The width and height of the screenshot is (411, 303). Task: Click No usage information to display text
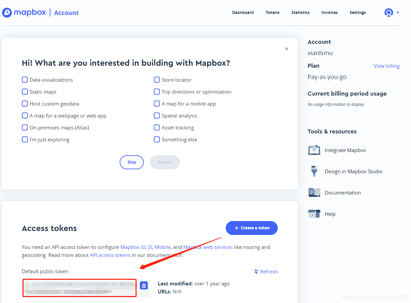tap(336, 104)
